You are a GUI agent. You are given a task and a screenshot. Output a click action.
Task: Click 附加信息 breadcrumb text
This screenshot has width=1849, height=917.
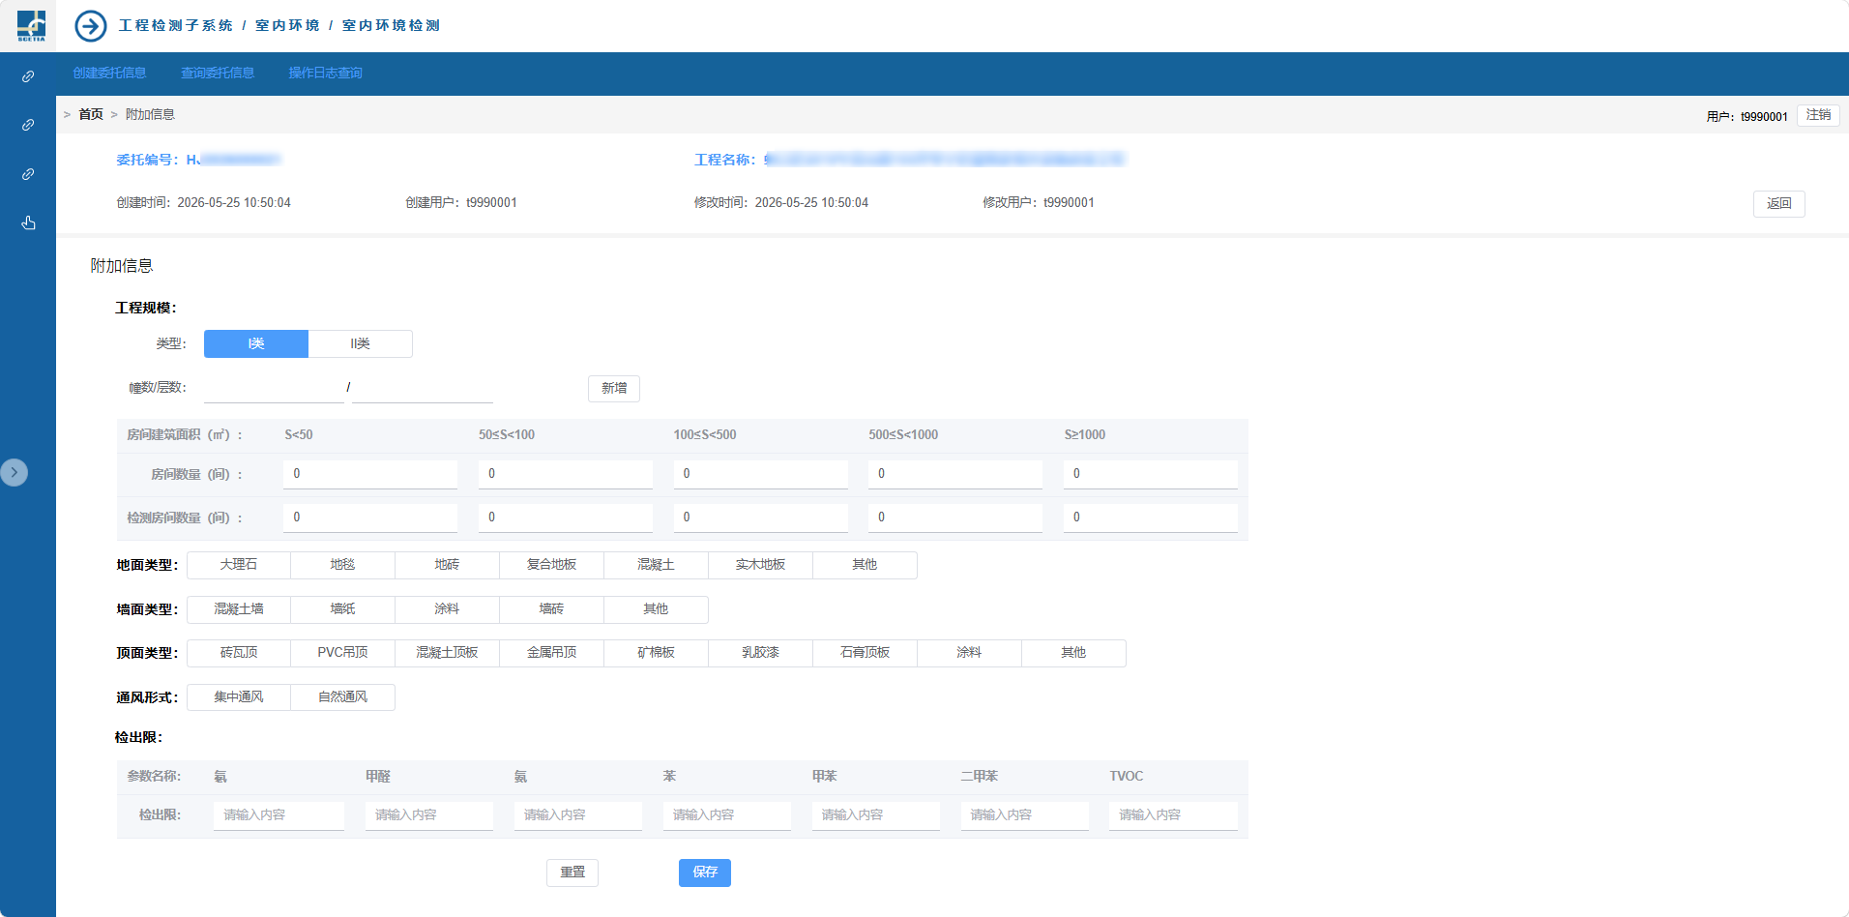pyautogui.click(x=150, y=114)
